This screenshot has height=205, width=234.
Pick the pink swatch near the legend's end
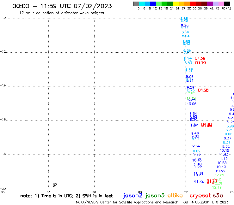coord(221,4)
